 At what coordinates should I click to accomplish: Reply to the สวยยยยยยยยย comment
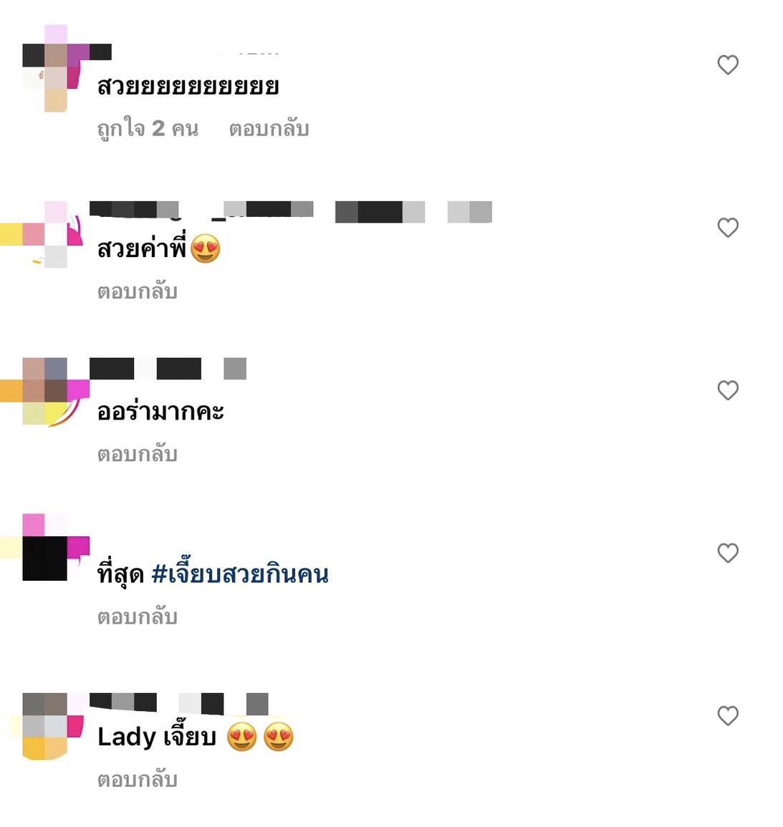[x=269, y=129]
